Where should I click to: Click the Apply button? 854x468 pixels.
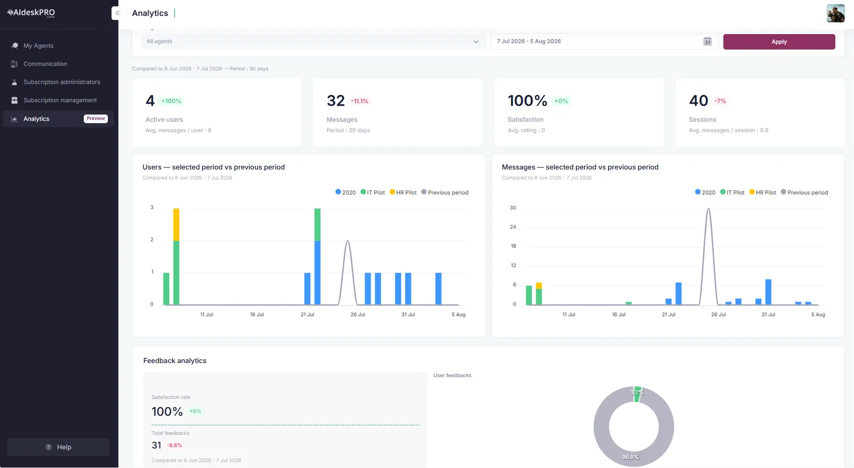pos(779,42)
